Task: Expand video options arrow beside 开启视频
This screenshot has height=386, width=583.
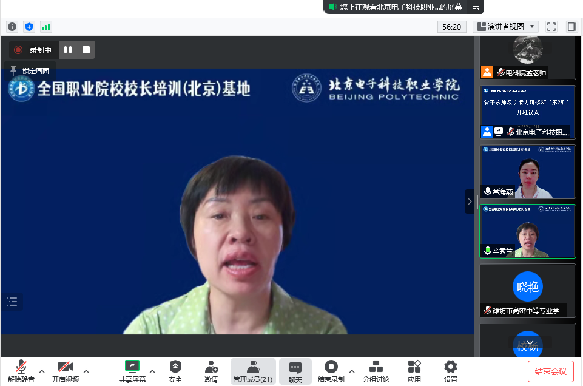Action: 86,371
